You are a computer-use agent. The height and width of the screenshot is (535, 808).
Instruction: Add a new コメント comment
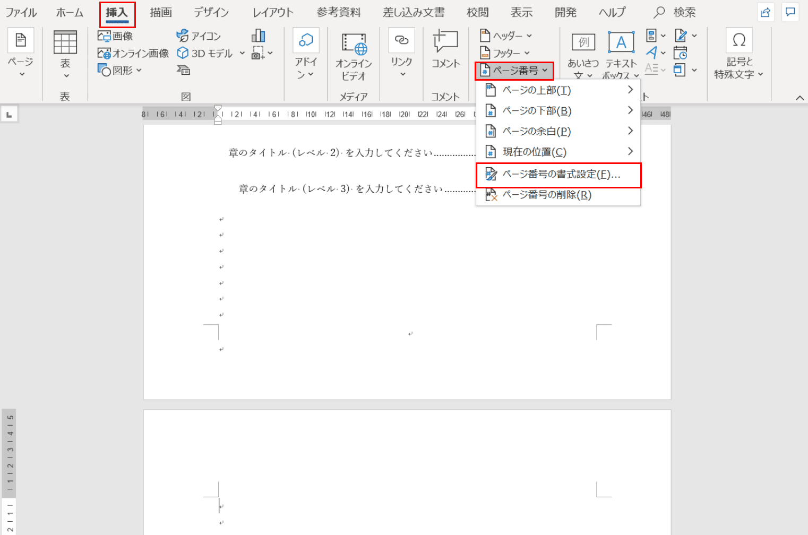pyautogui.click(x=445, y=49)
